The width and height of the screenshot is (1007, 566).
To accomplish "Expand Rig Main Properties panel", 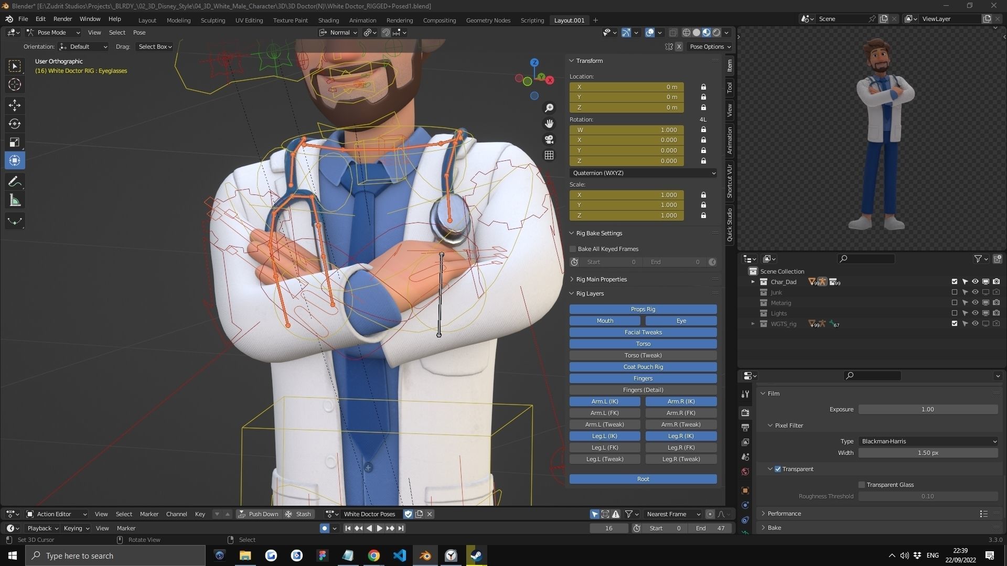I will 601,279.
